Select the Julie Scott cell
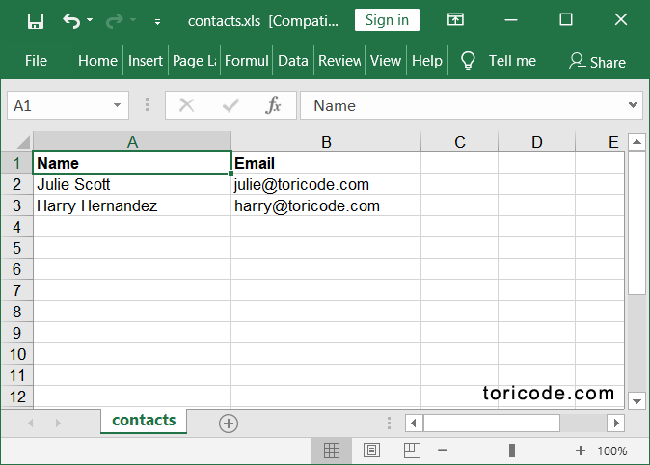Image resolution: width=650 pixels, height=465 pixels. coord(132,184)
